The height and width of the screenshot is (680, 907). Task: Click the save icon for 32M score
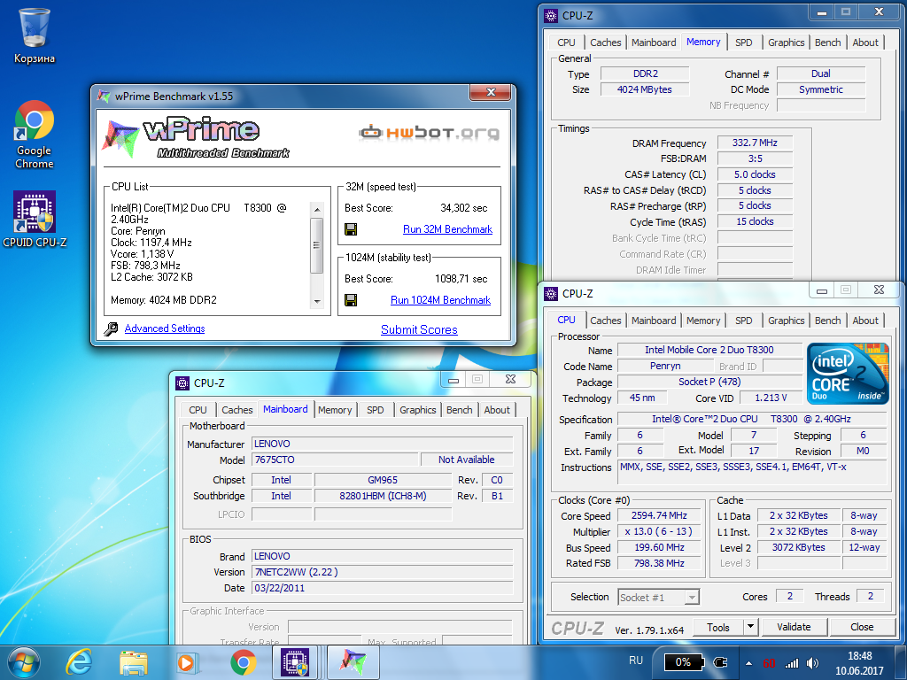[351, 229]
